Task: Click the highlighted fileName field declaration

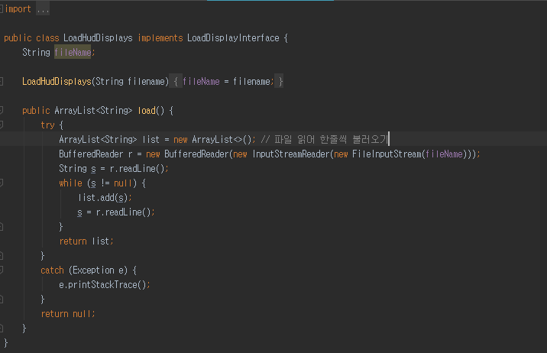Action: (x=73, y=52)
